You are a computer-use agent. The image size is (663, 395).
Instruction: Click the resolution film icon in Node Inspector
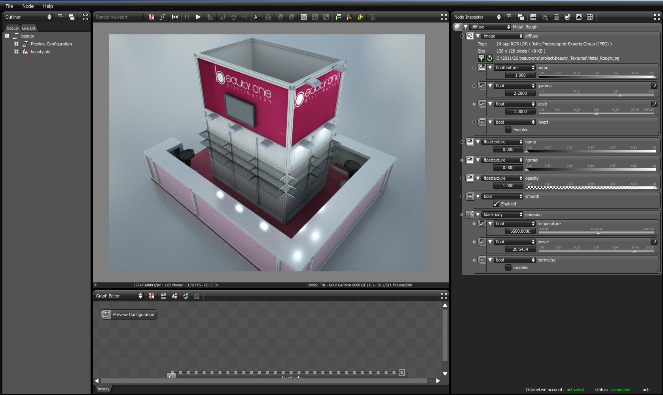(557, 17)
